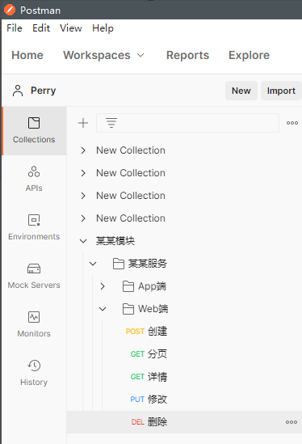
Task: Select the GET 分页 request
Action: [184, 354]
